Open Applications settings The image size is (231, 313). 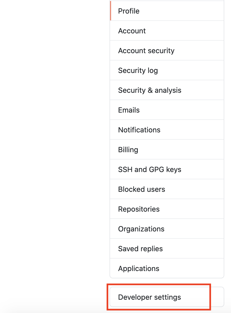tap(139, 268)
